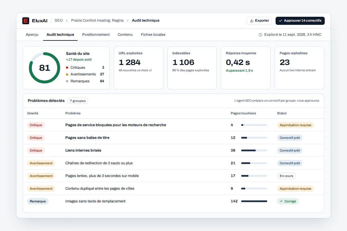Click the Critiques count row

point(85,68)
